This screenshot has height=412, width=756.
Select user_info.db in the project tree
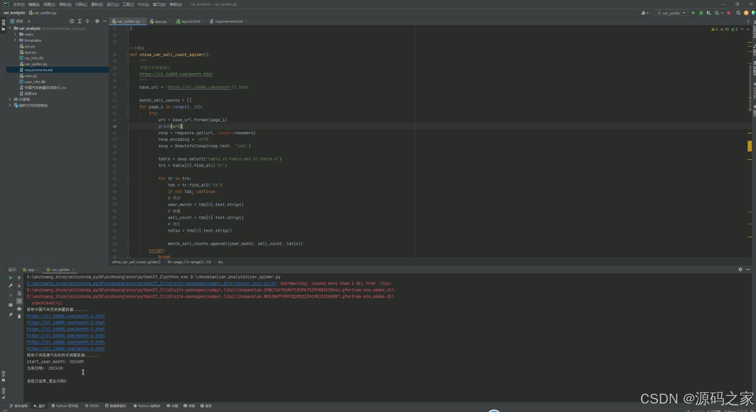35,82
